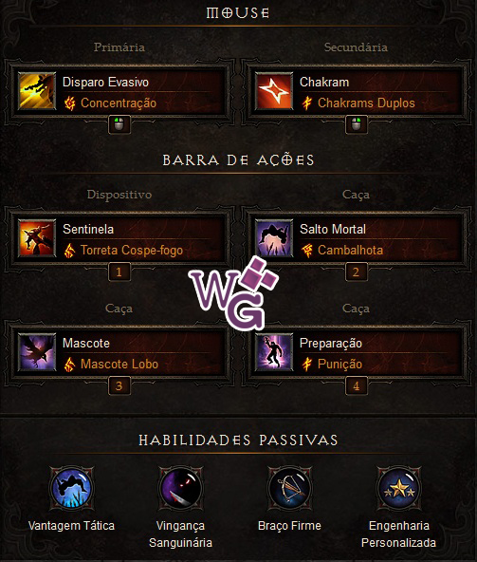This screenshot has height=562, width=477.
Task: Open the Vantagem Tática passive icon
Action: 72,488
